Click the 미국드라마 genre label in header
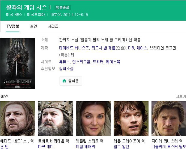The width and height of the screenshot is (186, 152). point(36,14)
